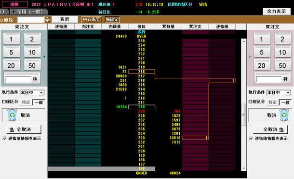
Task: Switch to the 信用(一般) tab
Action: [29, 12]
